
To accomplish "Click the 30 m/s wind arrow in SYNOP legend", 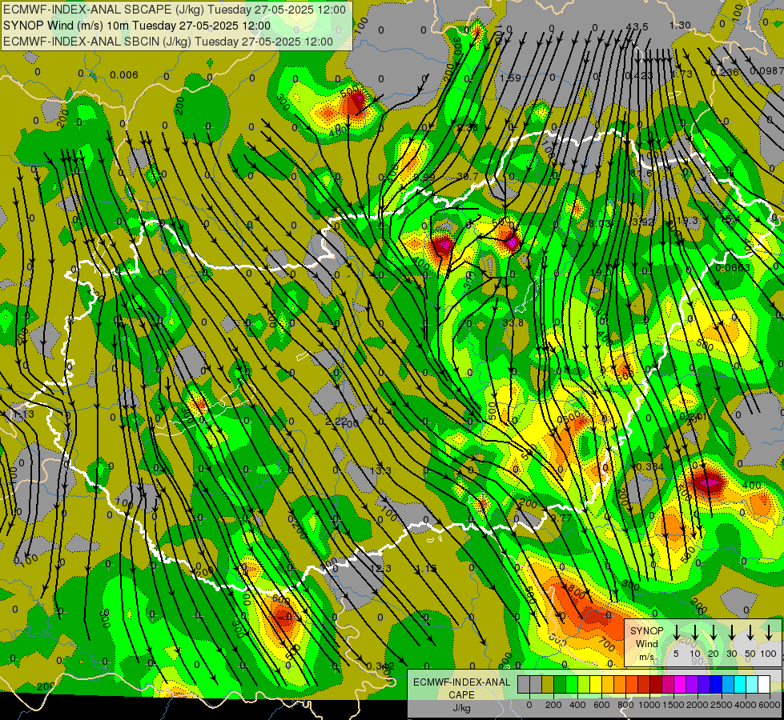I will (x=732, y=632).
